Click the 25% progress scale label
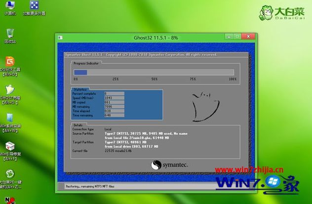This screenshot has height=204, width=312. [116, 79]
